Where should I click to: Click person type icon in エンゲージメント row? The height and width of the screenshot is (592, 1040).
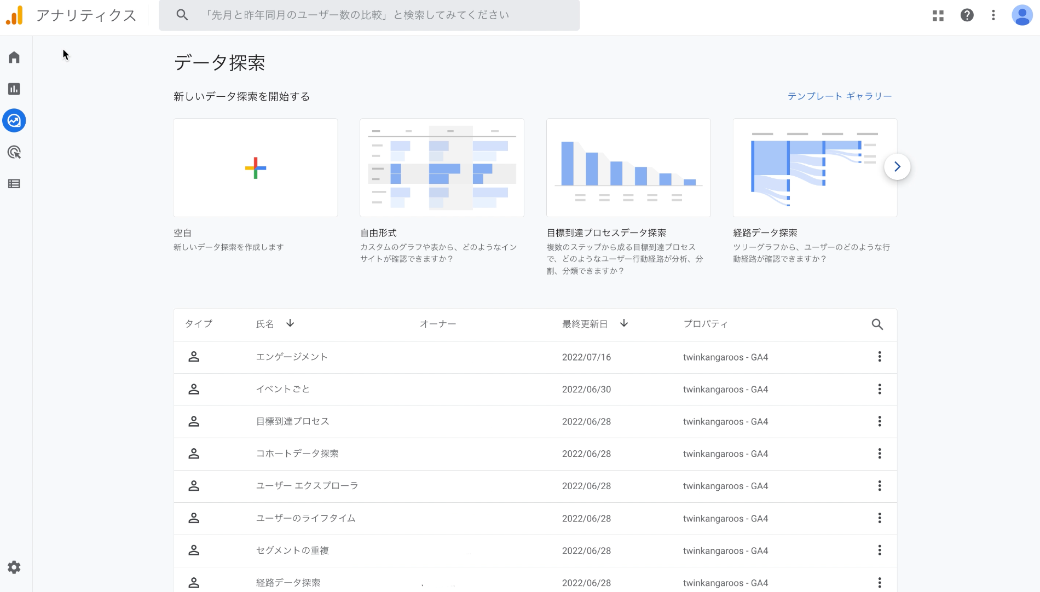point(194,357)
